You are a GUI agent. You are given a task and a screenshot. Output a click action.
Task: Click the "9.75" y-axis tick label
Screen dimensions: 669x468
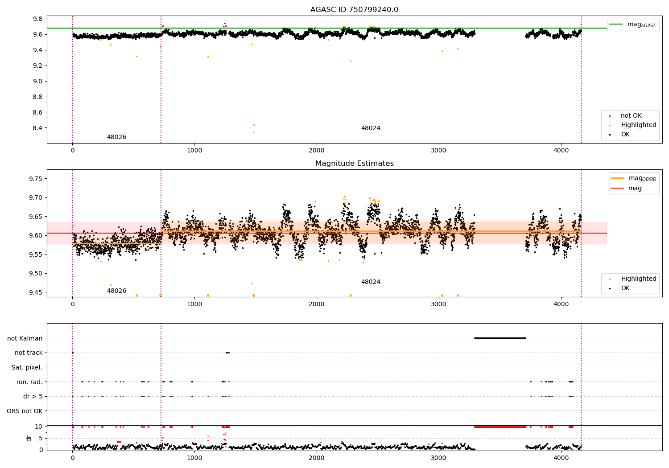pyautogui.click(x=36, y=179)
